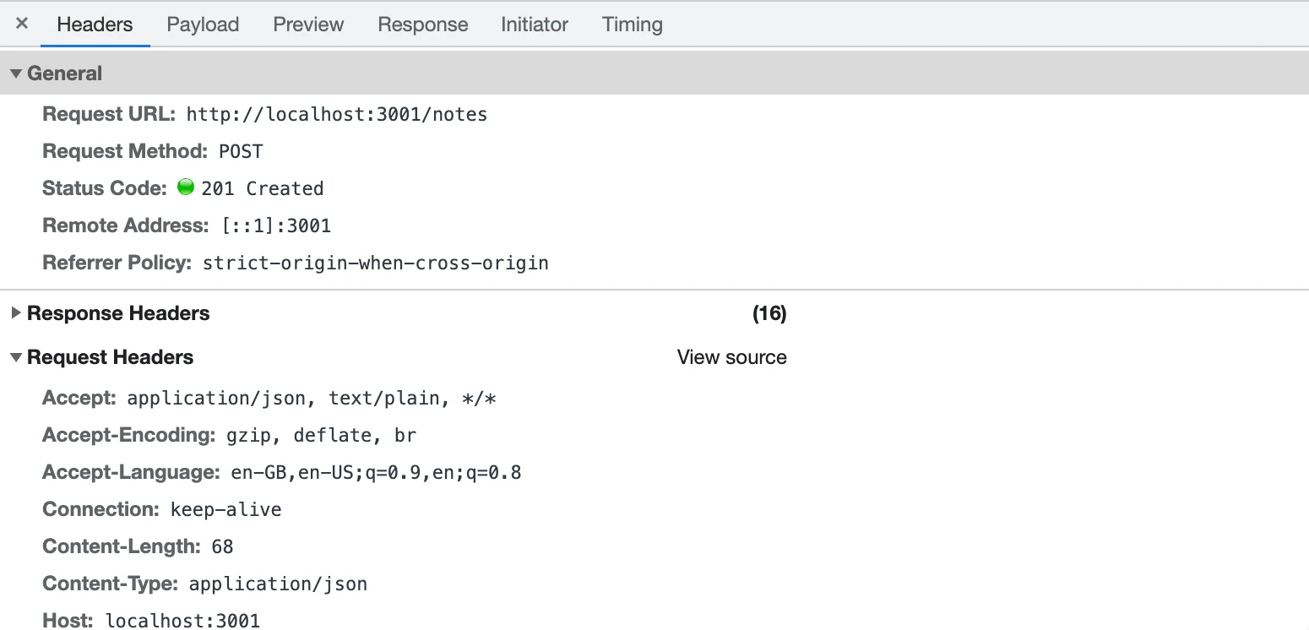Click the Host value localhost:3001
Viewport: 1309px width, 630px height.
(x=182, y=621)
